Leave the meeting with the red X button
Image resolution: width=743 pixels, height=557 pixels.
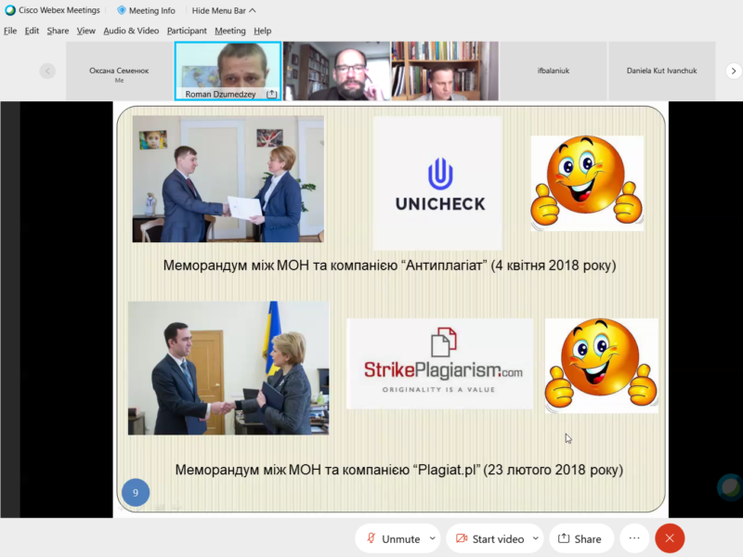pos(670,538)
